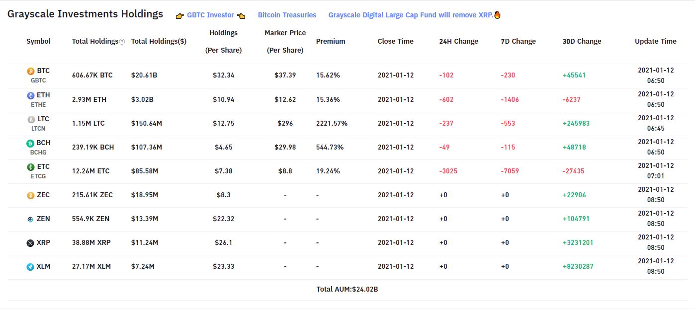Click the ETCG ticker label
Viewport: 695px width, 309px height.
pyautogui.click(x=38, y=176)
